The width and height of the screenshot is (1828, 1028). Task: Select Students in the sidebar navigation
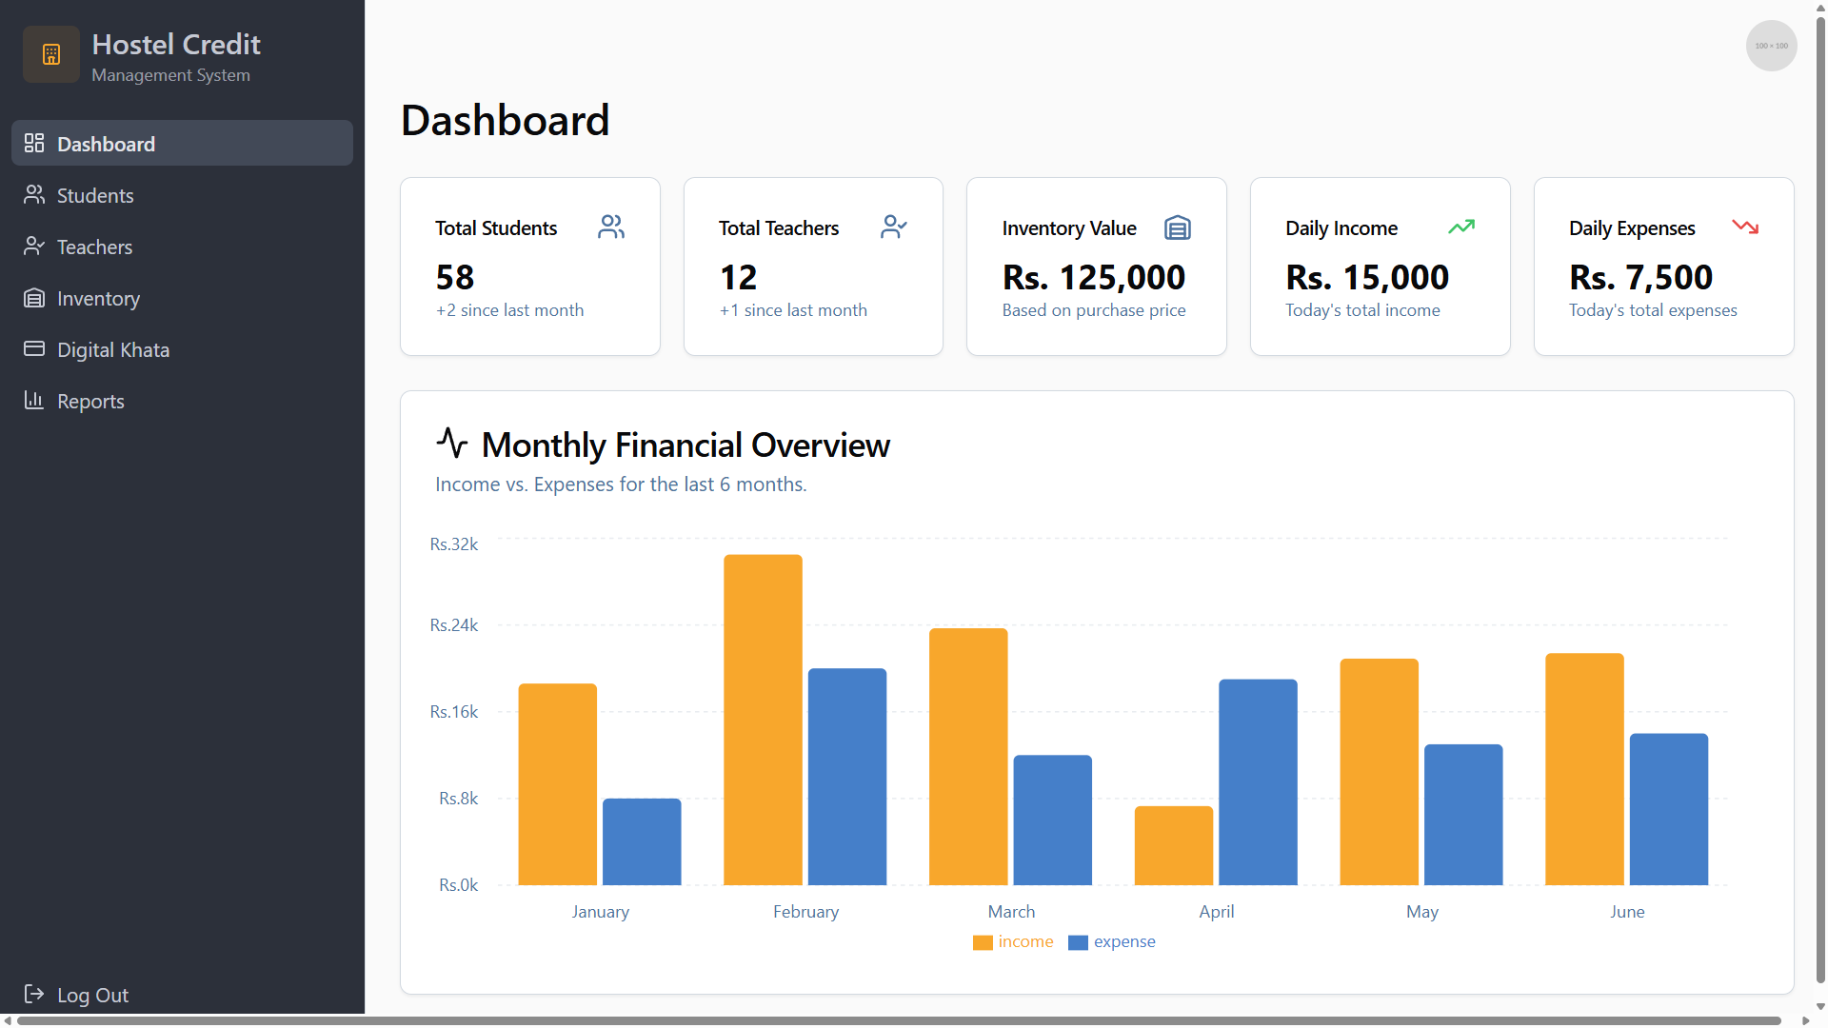(95, 195)
